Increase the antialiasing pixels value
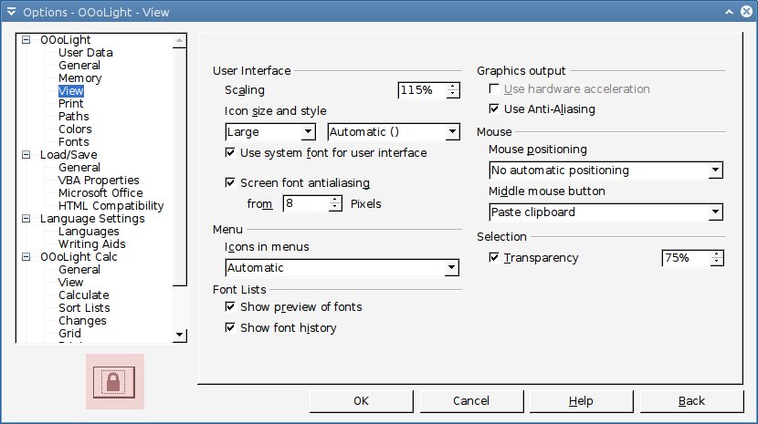The width and height of the screenshot is (758, 424). 335,200
